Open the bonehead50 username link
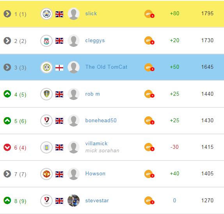 [101, 120]
